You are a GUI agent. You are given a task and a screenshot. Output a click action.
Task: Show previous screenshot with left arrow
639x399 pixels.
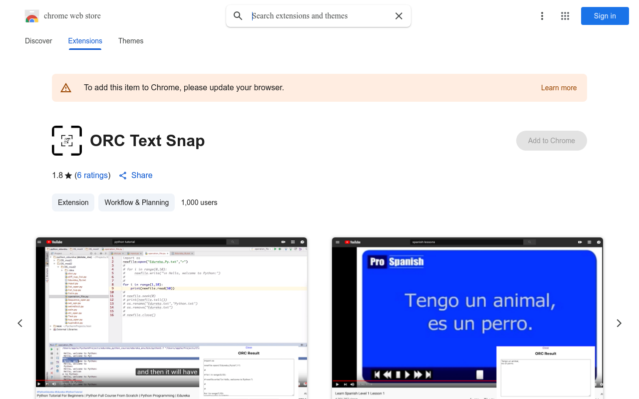pyautogui.click(x=20, y=323)
